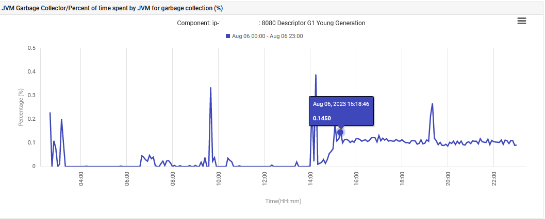Click the 0.5 y-axis label

(31, 48)
